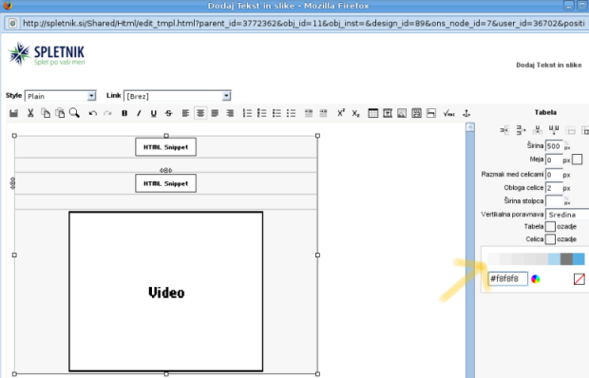Open the Vertikalna poravnava dropdown
Image resolution: width=589 pixels, height=378 pixels.
(567, 215)
